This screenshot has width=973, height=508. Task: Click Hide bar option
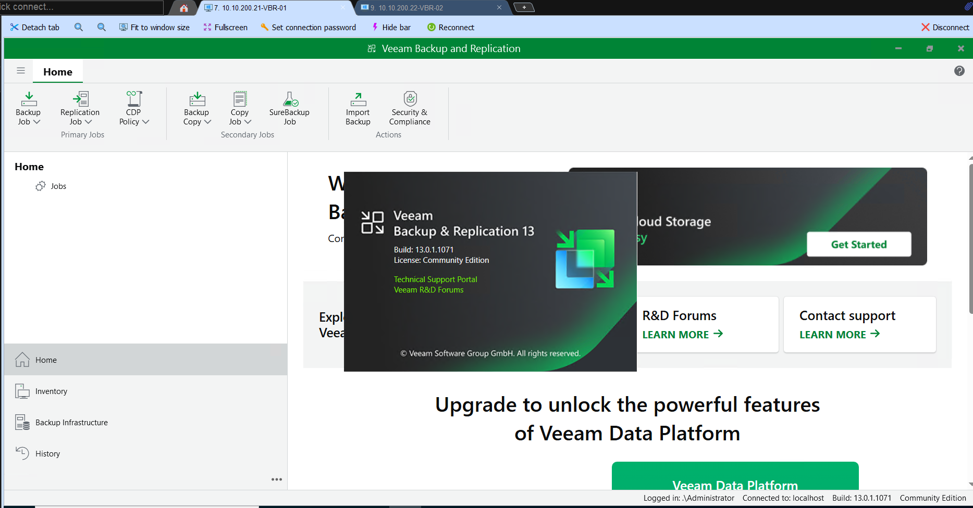391,27
